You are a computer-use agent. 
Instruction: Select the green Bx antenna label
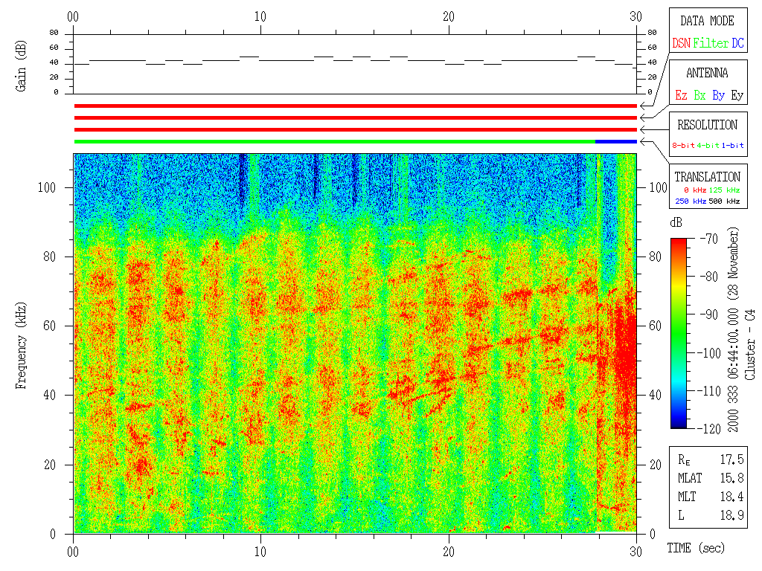pos(699,95)
